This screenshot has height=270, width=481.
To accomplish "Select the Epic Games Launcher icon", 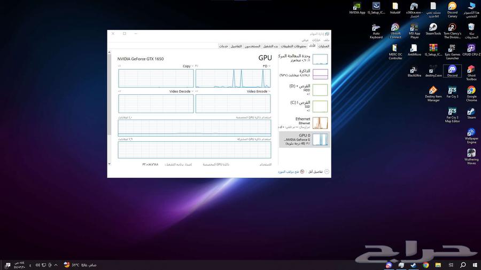I will (x=452, y=52).
